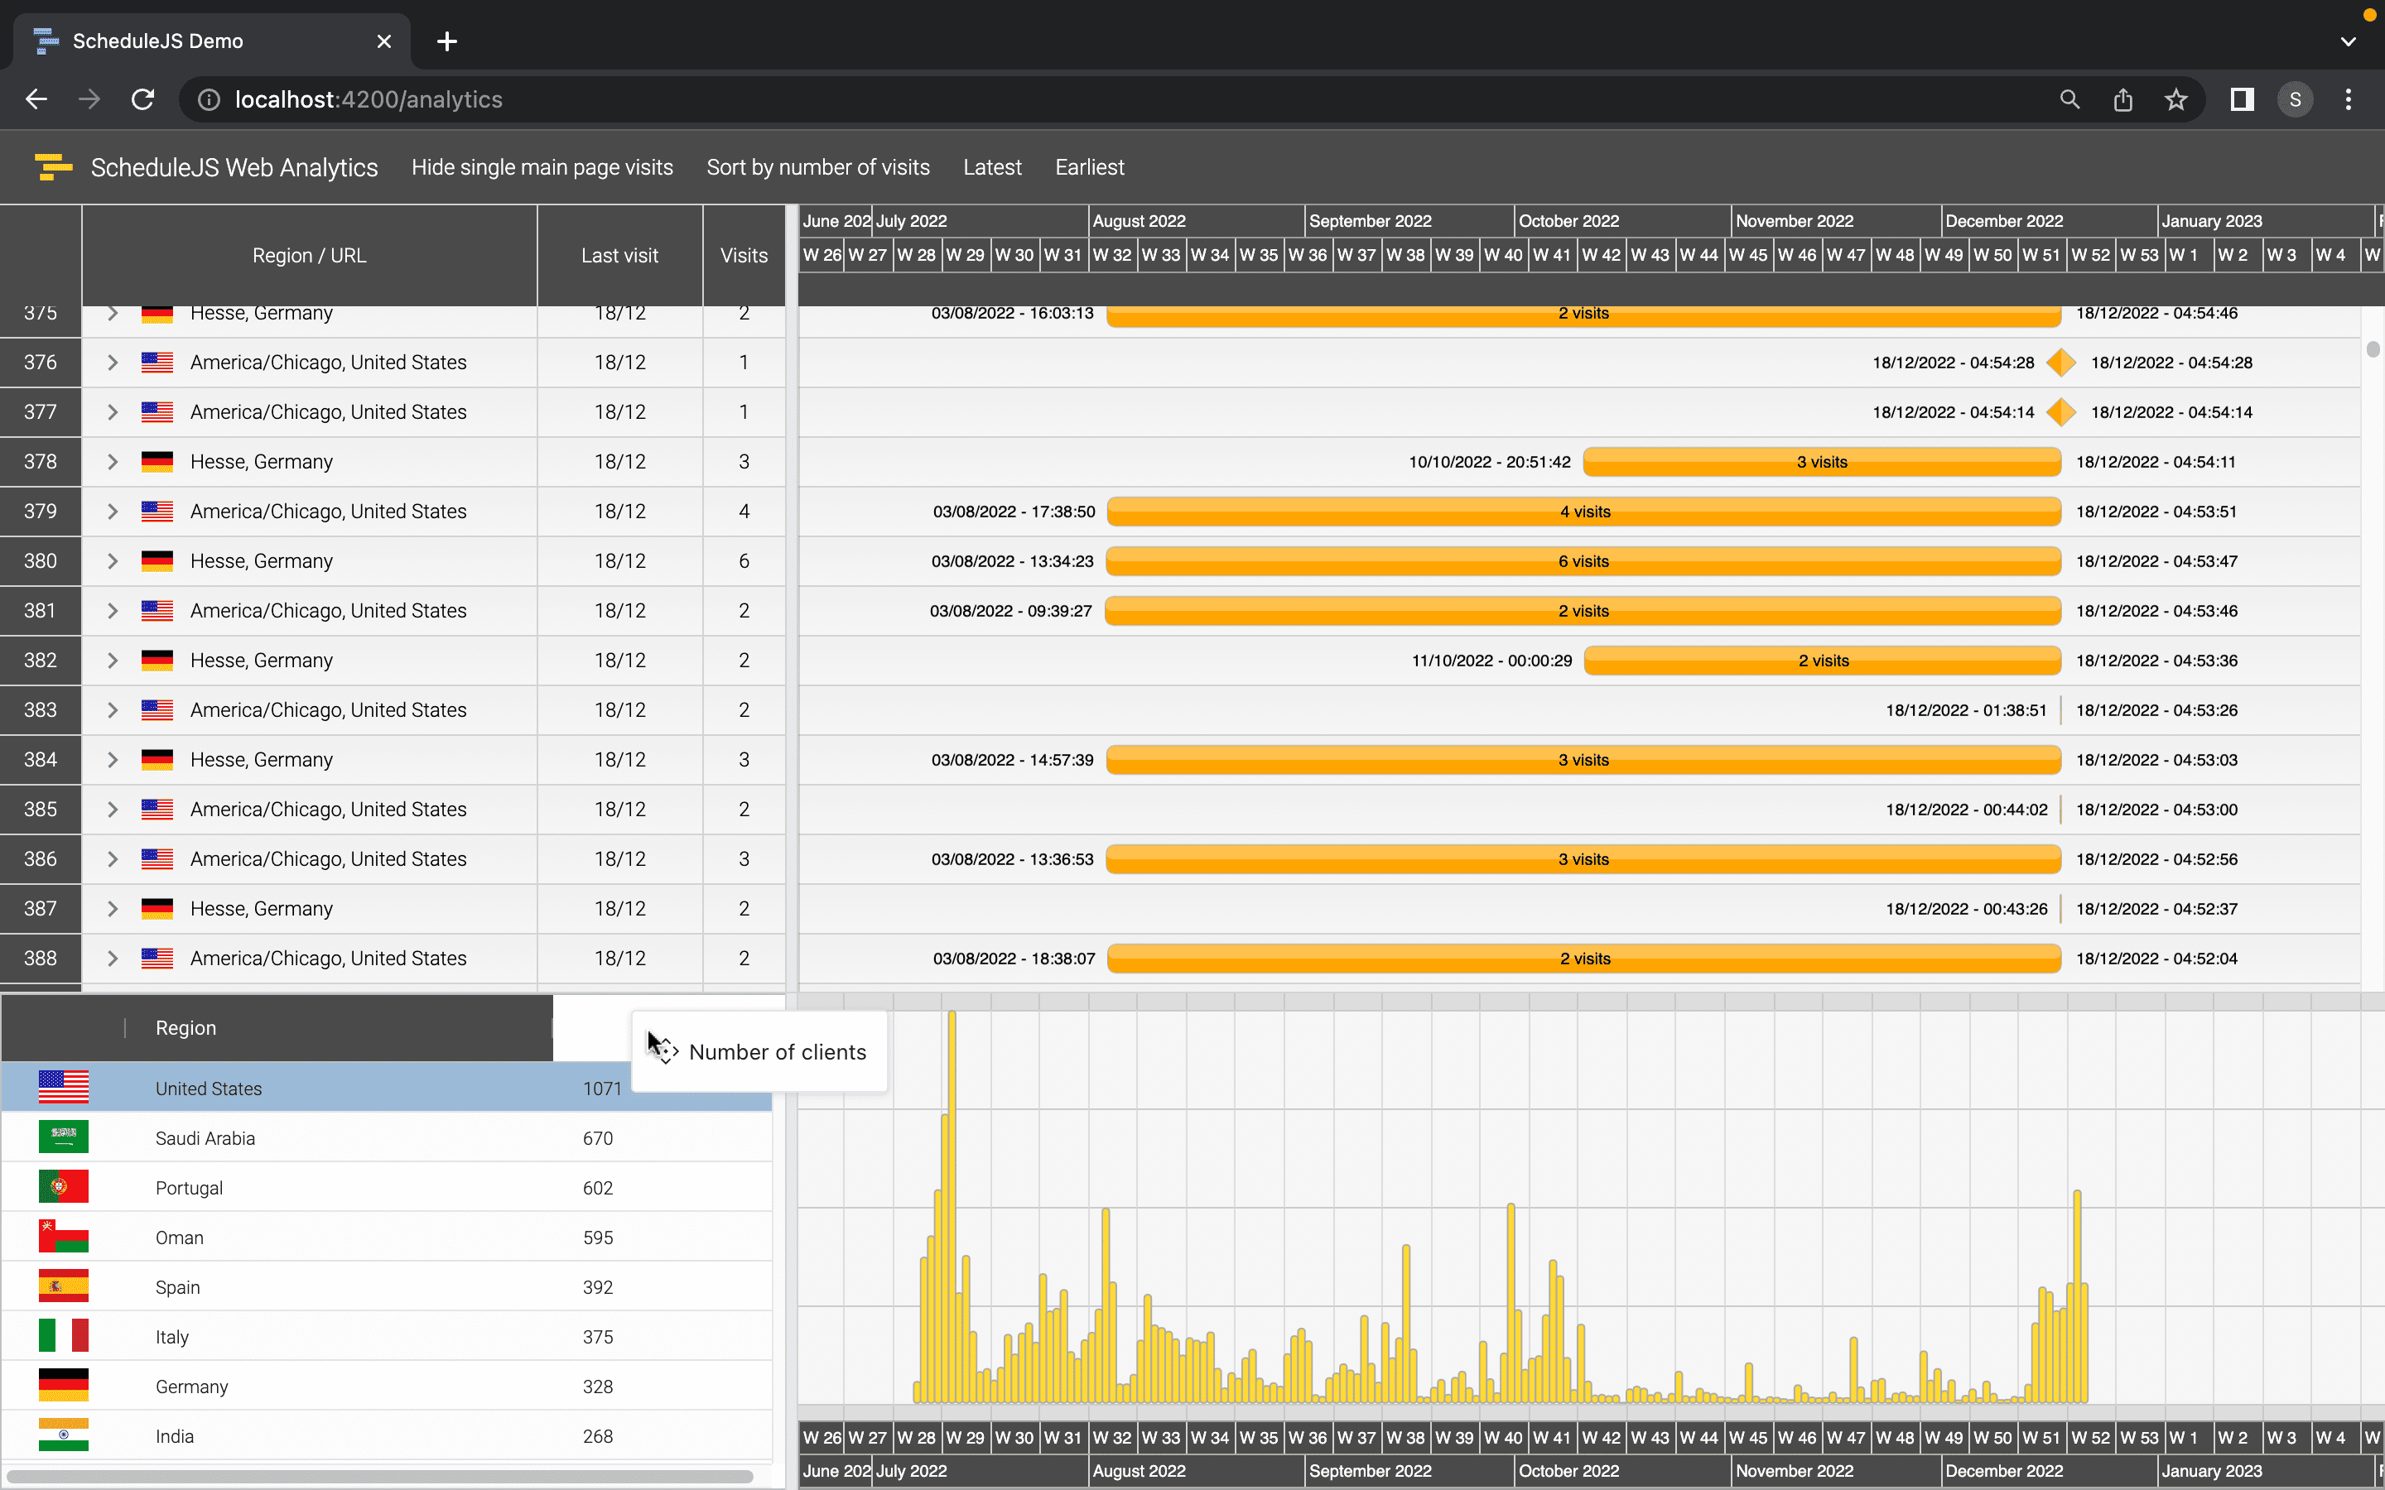This screenshot has width=2385, height=1490.
Task: Select the ScheduleJS Demo browser tab
Action: (x=157, y=41)
